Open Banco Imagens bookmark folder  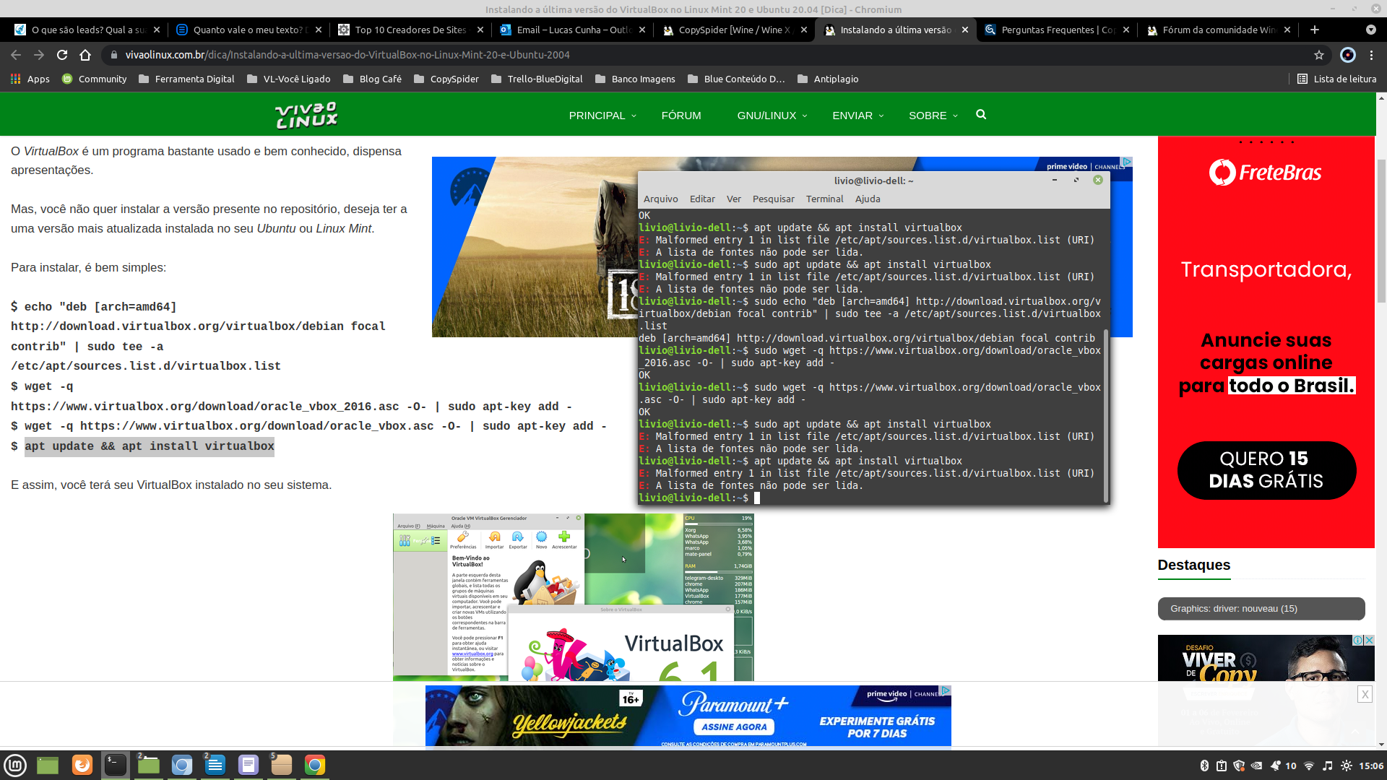pos(635,79)
